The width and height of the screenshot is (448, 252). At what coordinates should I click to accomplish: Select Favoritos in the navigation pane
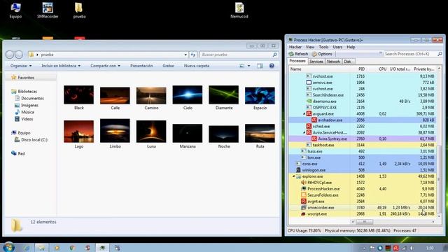(x=26, y=78)
